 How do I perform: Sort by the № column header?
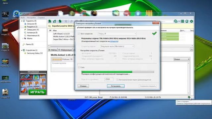click(x=50, y=31)
